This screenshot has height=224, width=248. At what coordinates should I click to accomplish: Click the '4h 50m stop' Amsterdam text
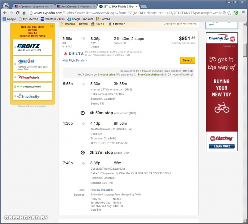101,113
